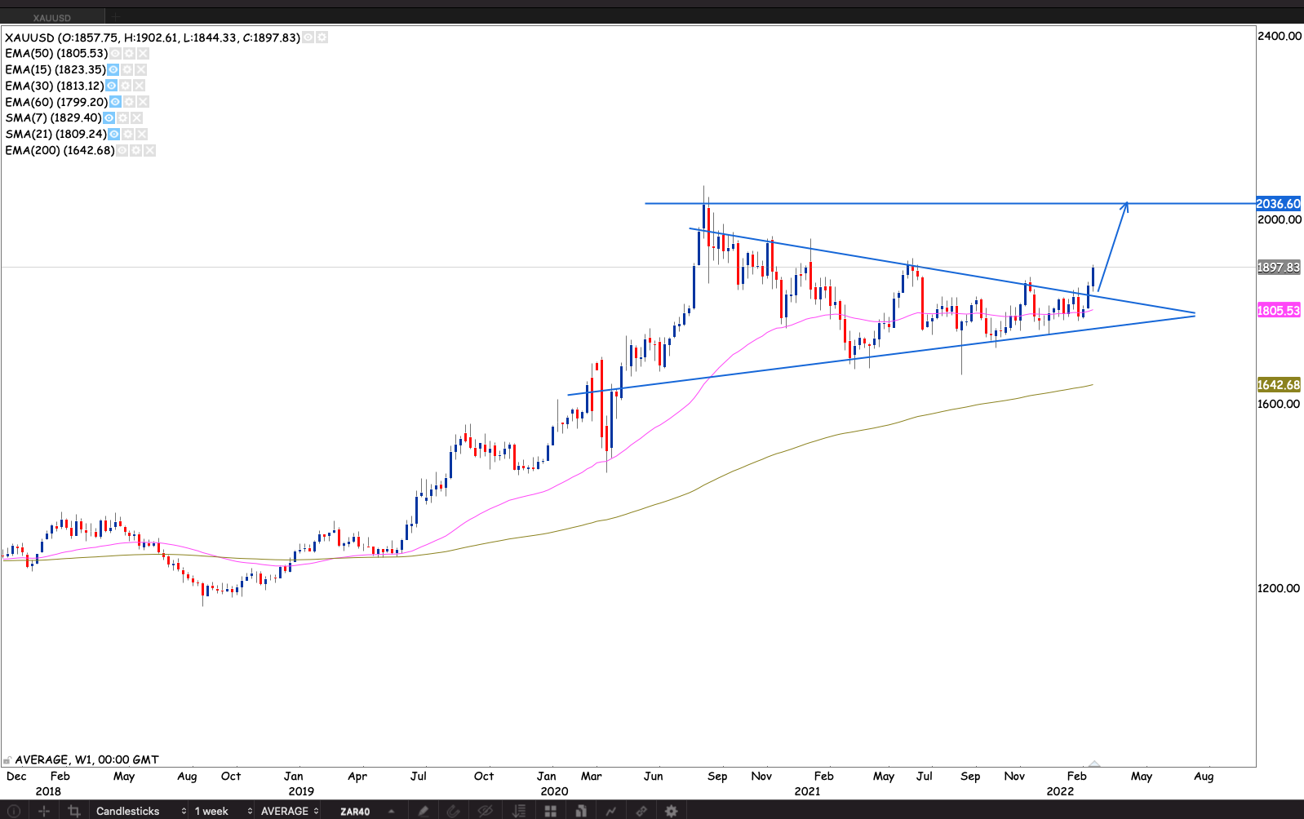Click the line-chart indicators icon
Screen dimensions: 1304x819
(x=610, y=811)
